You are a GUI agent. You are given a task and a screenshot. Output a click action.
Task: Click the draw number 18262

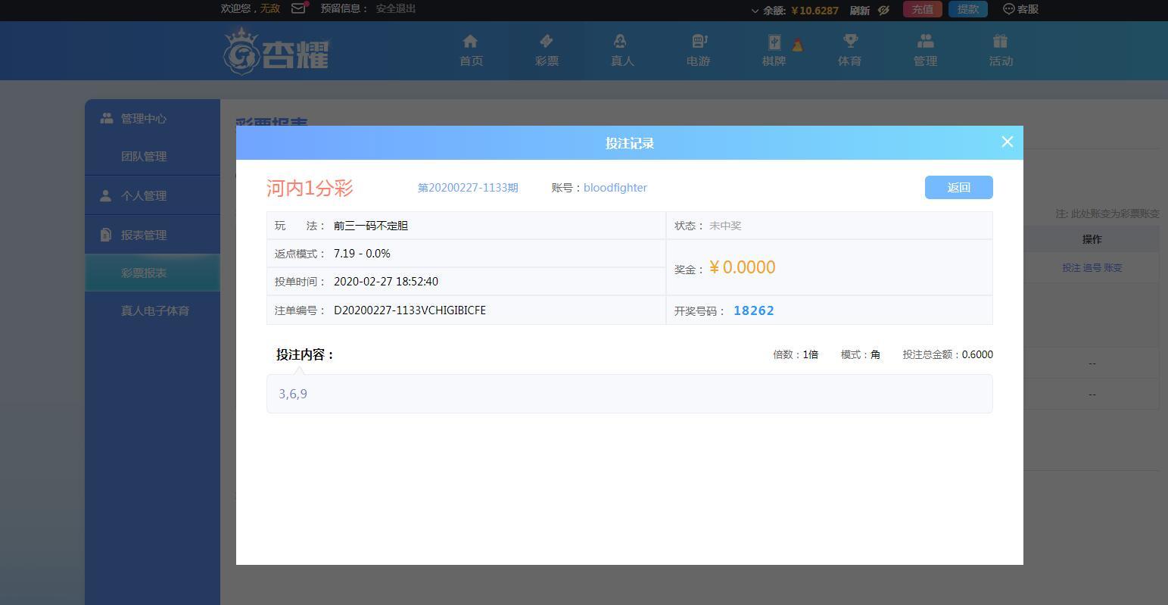pyautogui.click(x=754, y=310)
